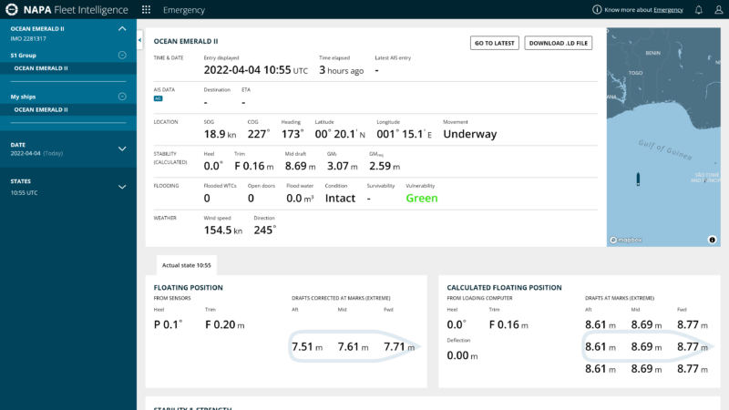This screenshot has height=410, width=729.
Task: Click the CALCULATED FLOATING POSITION heading
Action: coord(504,288)
